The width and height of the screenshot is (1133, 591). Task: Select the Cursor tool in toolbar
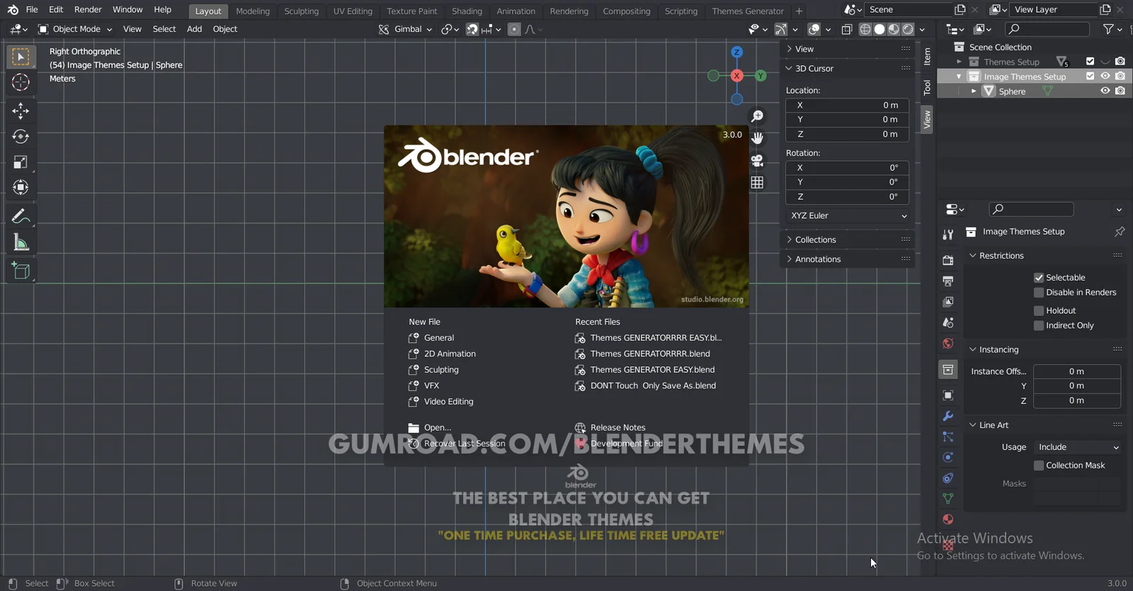[21, 82]
